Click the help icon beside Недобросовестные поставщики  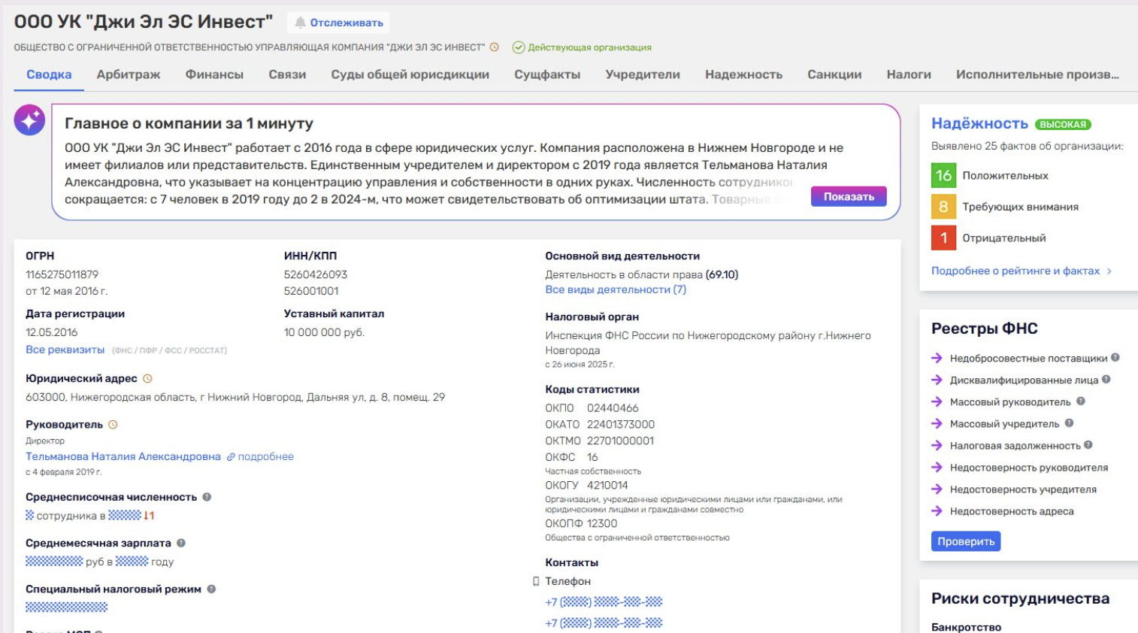click(x=1115, y=358)
